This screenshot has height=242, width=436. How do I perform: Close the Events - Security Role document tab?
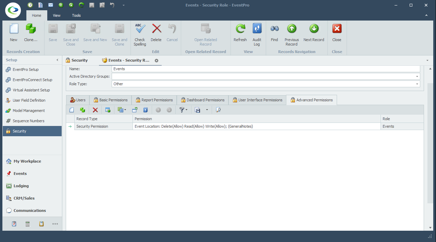pyautogui.click(x=157, y=60)
